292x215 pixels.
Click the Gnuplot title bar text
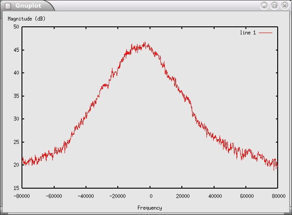[x=28, y=6]
